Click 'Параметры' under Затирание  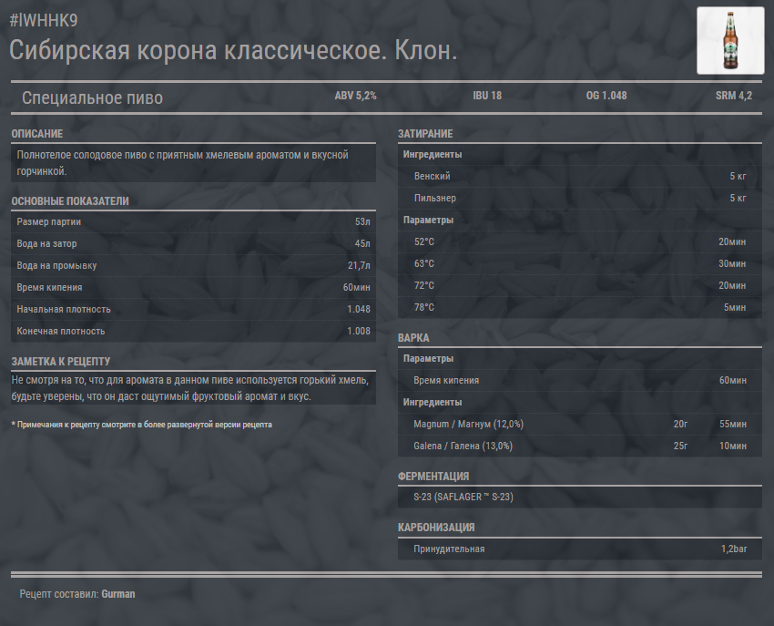click(x=428, y=220)
